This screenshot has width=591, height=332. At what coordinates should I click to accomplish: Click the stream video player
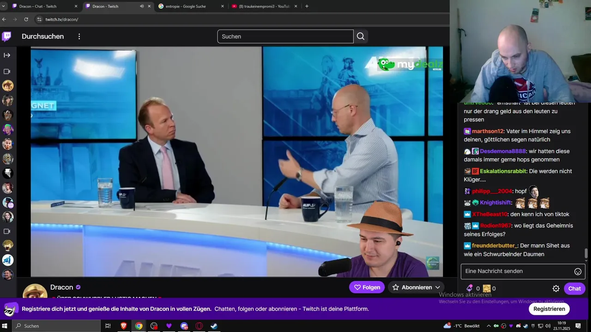click(x=237, y=161)
